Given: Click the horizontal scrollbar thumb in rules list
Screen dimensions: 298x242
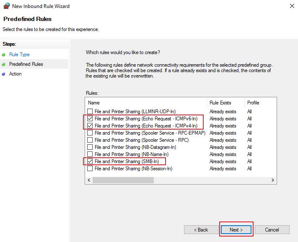Looking at the screenshot, I should click(x=123, y=180).
